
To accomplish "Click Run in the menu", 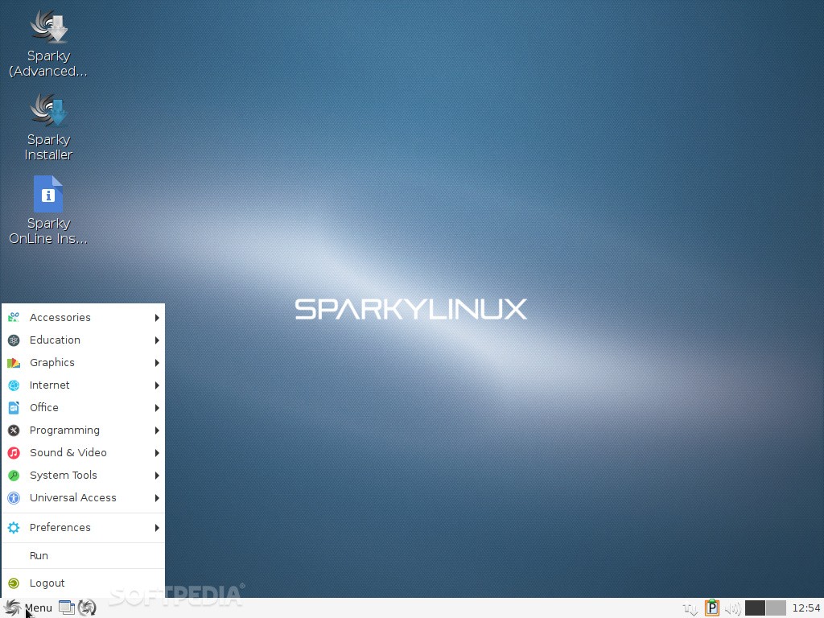I will coord(39,555).
